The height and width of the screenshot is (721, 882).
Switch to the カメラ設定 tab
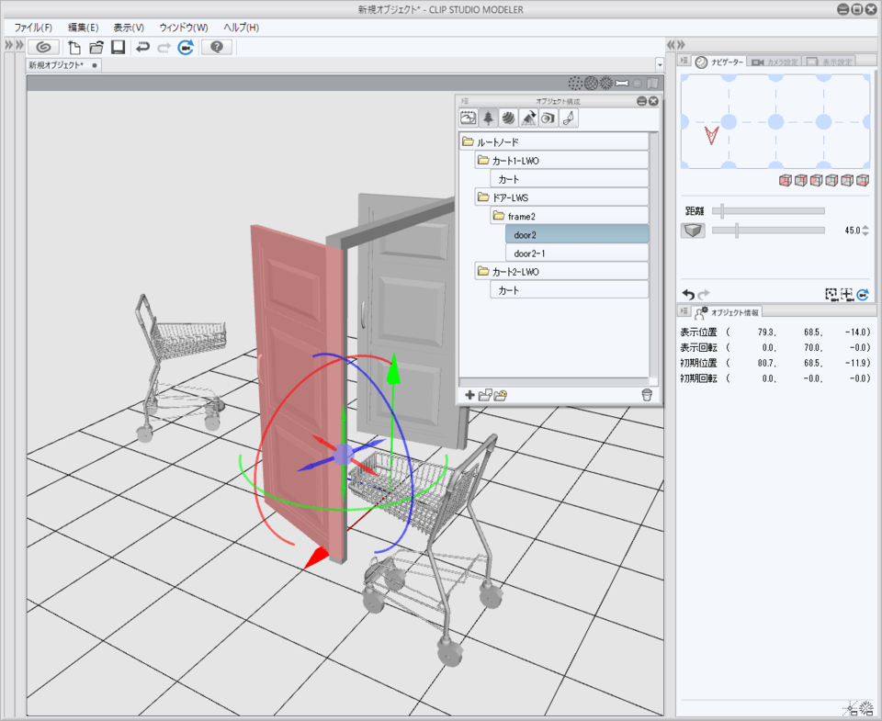coord(775,62)
